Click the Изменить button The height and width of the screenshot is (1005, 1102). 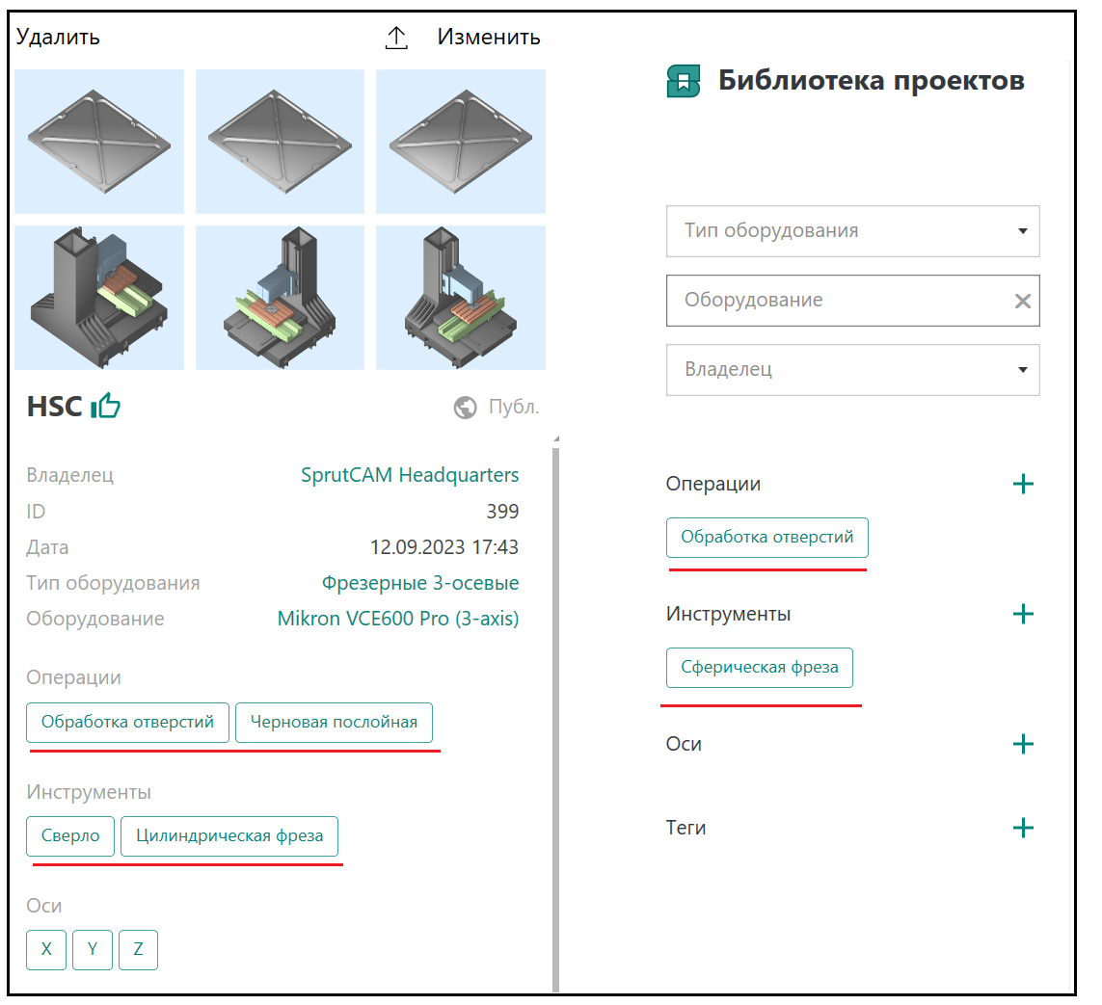tap(489, 38)
